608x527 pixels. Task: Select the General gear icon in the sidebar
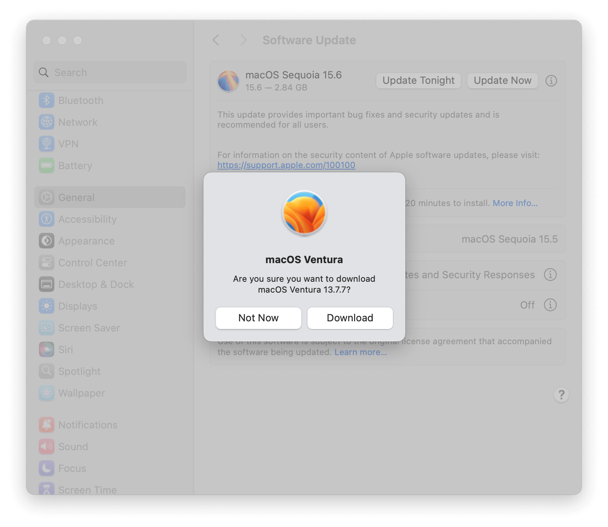click(x=47, y=198)
